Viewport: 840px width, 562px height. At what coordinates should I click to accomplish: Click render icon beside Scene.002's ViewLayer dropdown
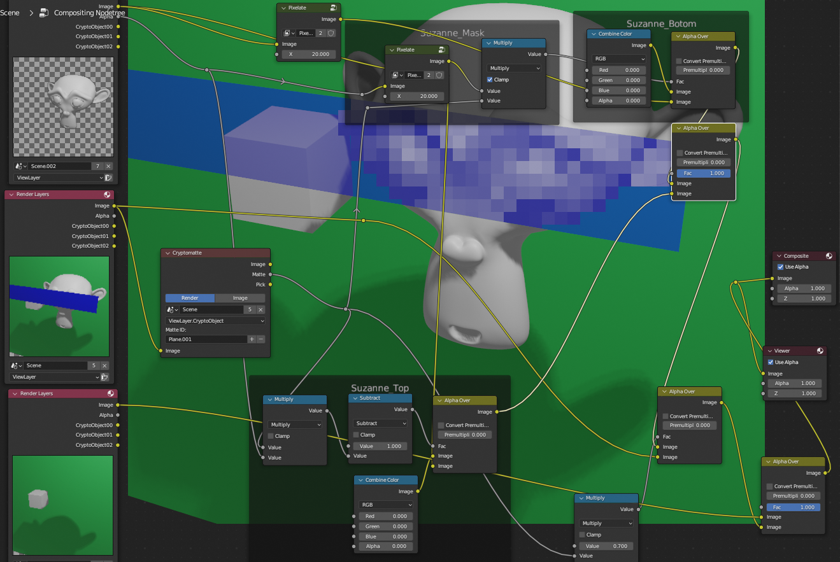point(108,178)
